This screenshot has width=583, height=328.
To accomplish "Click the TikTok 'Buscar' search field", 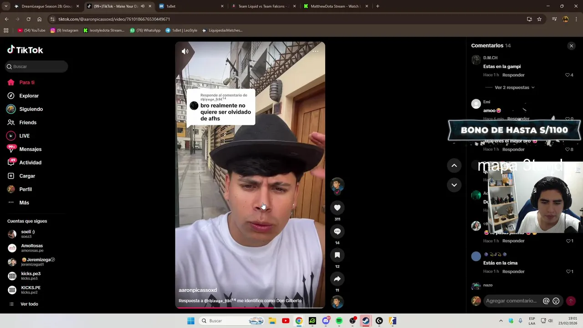I will click(x=36, y=67).
